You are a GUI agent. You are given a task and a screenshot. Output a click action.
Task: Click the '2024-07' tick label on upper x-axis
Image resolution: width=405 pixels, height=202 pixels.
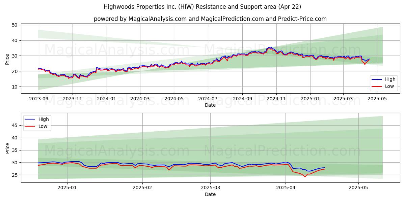click(208, 99)
